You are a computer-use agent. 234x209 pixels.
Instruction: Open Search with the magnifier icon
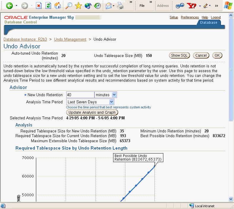coord(69,6)
